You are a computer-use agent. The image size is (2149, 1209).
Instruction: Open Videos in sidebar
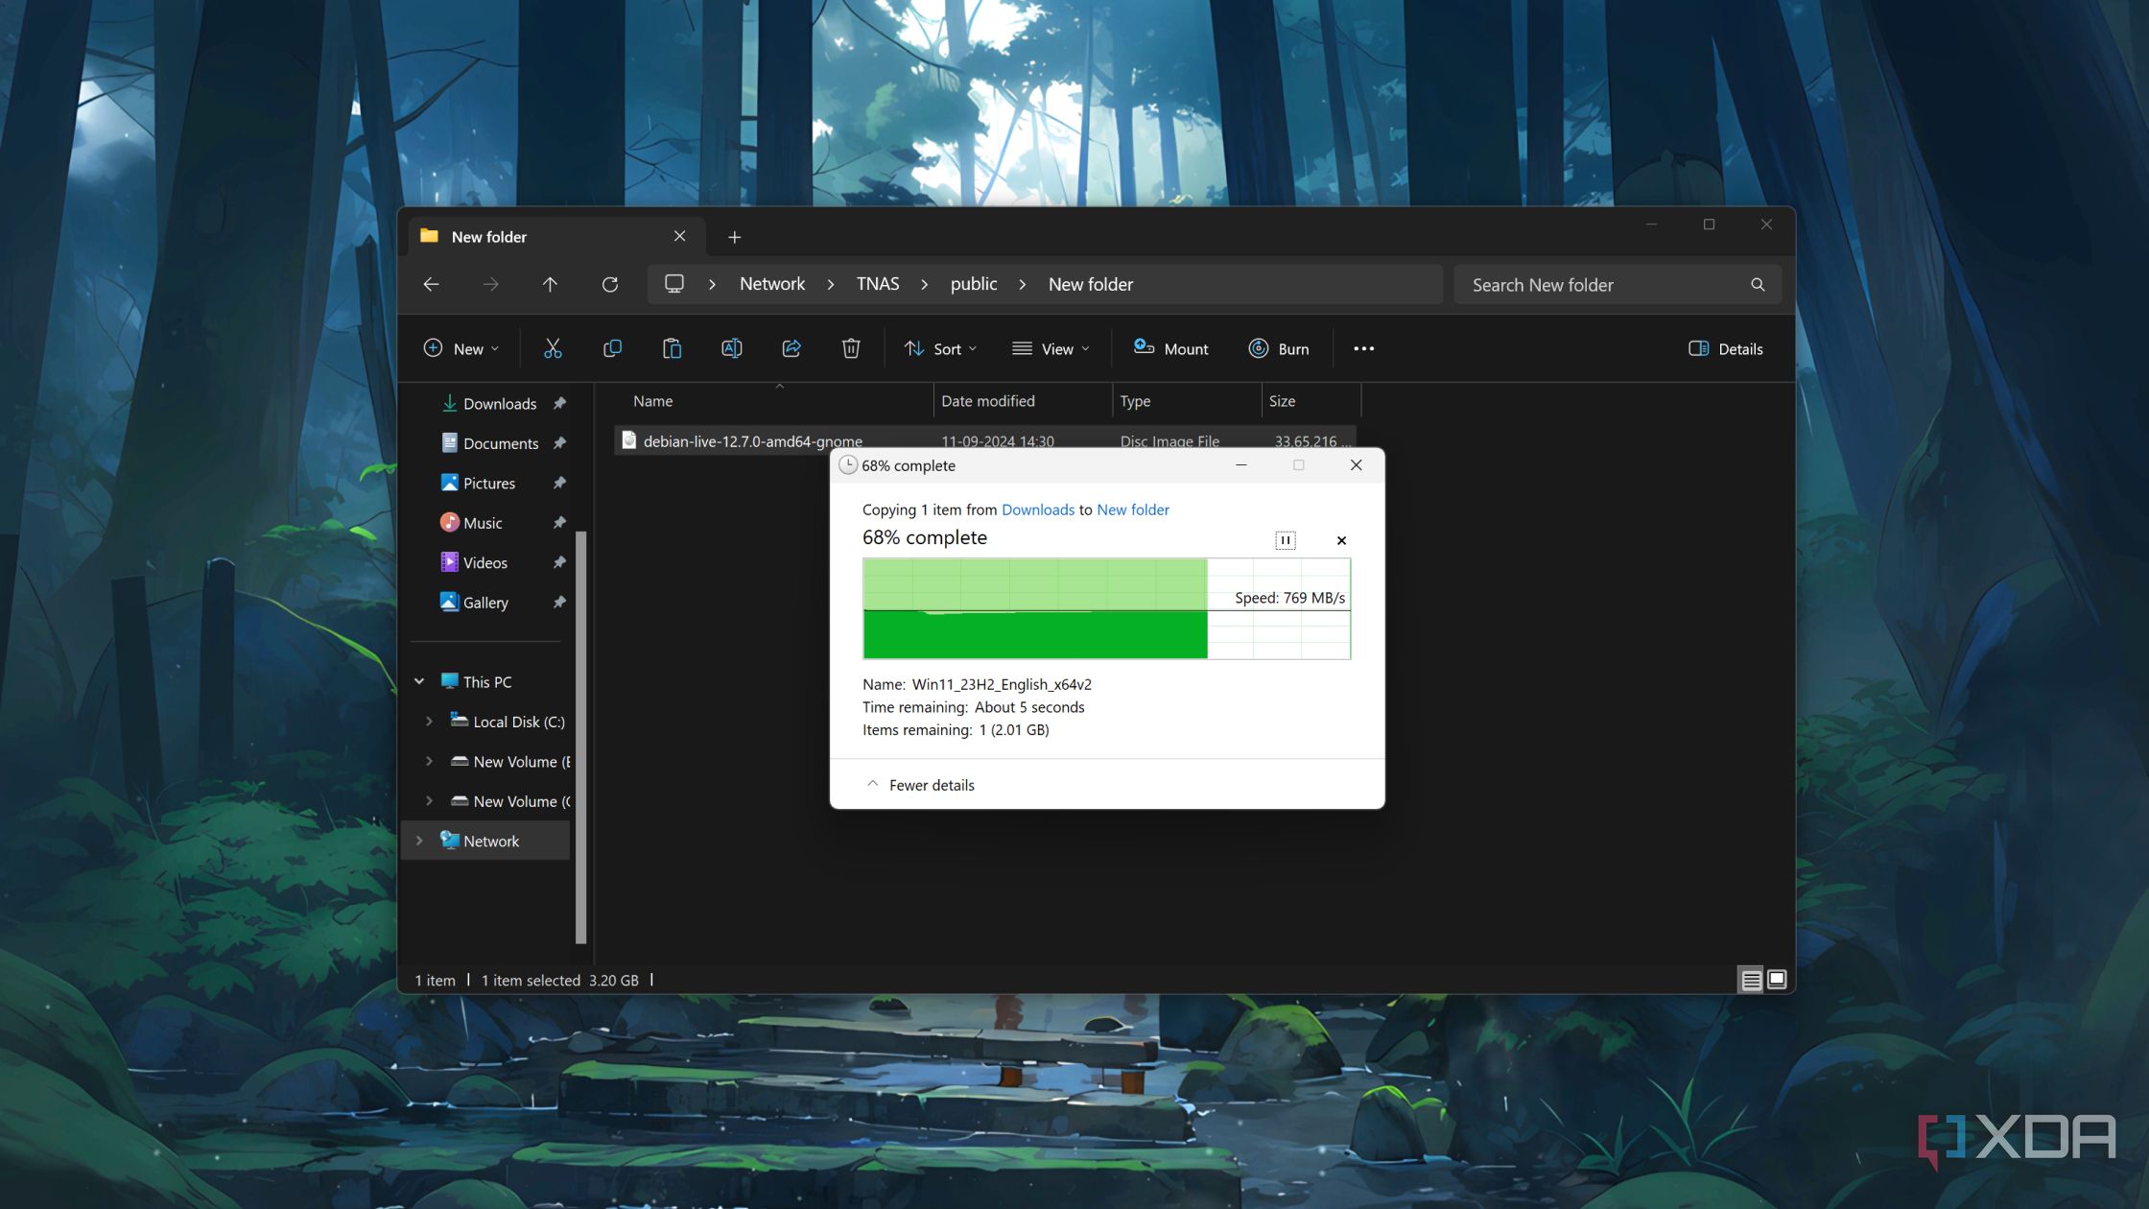point(484,562)
